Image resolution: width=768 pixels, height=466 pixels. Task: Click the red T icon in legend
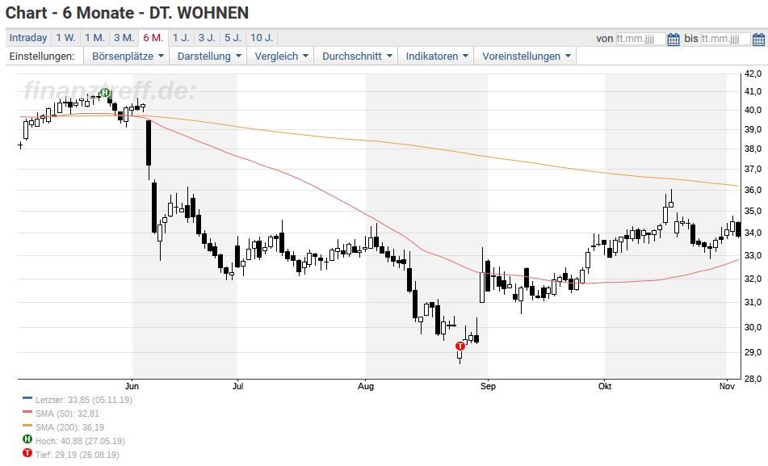[x=27, y=453]
